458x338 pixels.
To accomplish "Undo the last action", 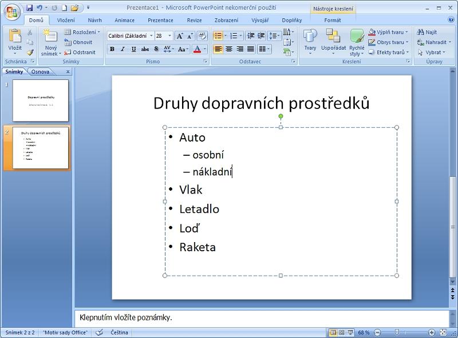I will coord(40,7).
